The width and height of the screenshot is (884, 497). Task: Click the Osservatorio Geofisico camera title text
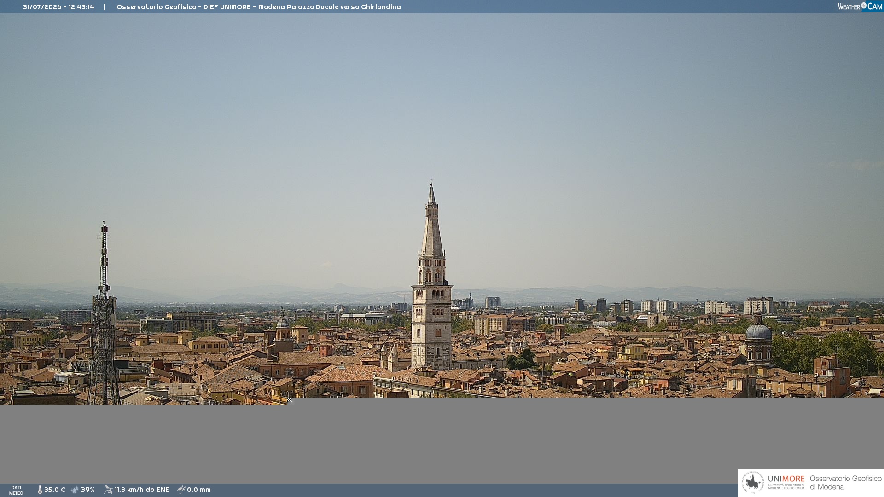[259, 7]
